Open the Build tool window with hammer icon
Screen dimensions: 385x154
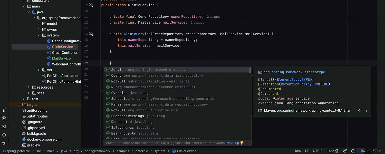click(4, 110)
